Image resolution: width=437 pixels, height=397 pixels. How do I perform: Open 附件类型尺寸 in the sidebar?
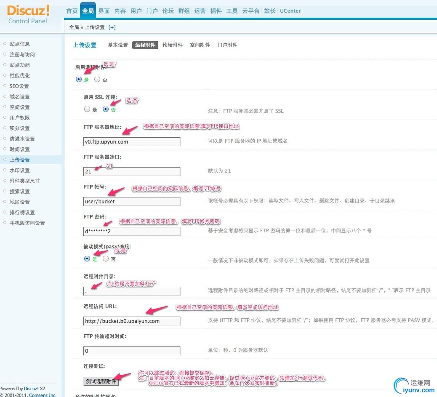[25, 181]
